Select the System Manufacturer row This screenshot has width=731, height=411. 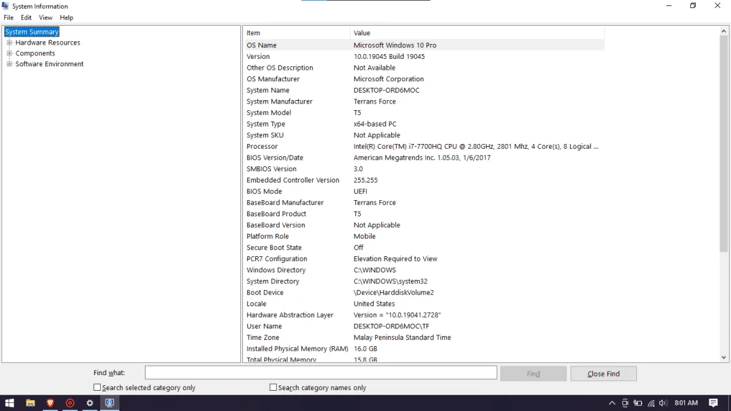(x=424, y=101)
